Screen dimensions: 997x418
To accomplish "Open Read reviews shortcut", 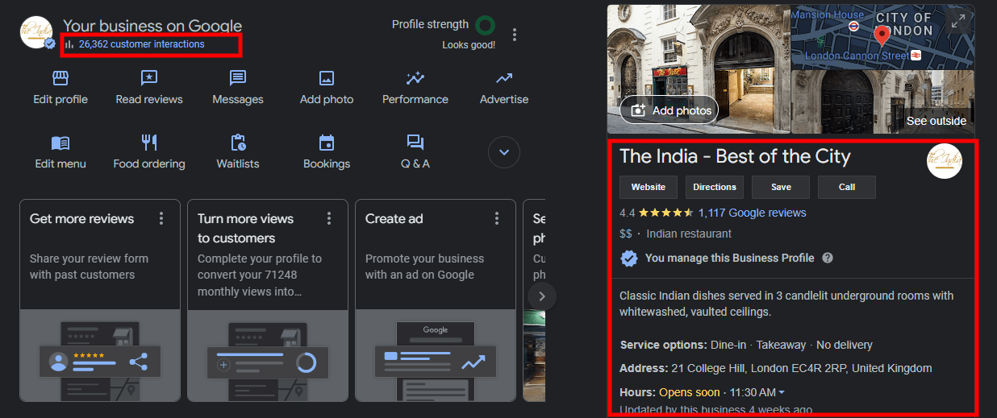I will (x=149, y=89).
